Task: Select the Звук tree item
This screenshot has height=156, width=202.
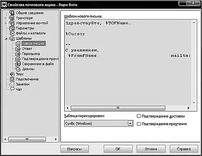Action: tap(20, 74)
